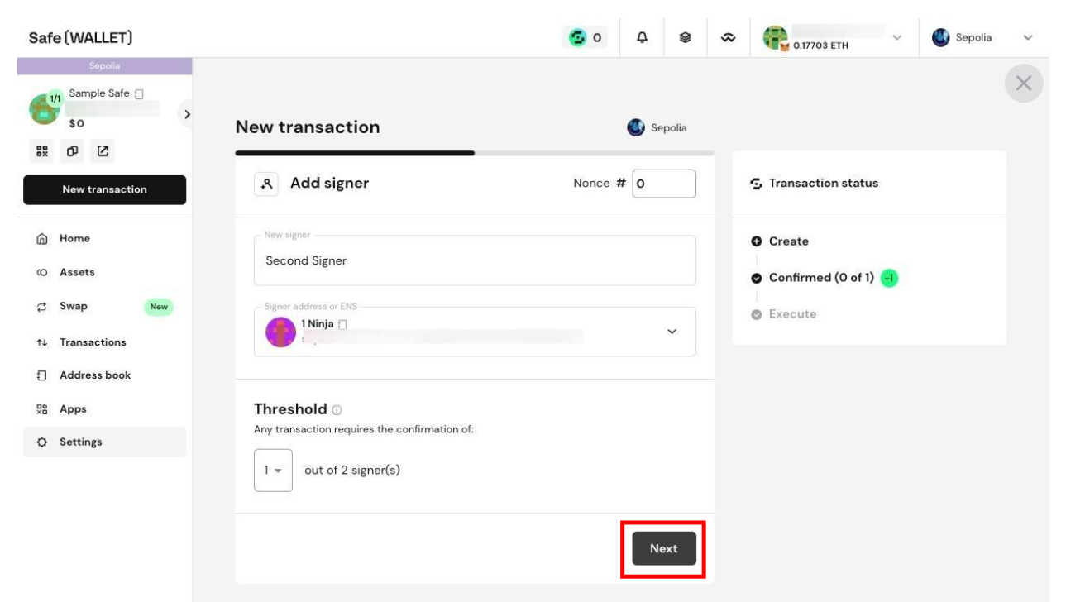Open the WalletConnect icon in header

click(x=729, y=37)
